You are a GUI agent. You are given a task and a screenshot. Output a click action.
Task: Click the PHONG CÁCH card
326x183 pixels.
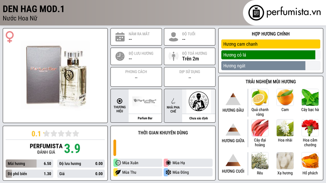(x=136, y=77)
